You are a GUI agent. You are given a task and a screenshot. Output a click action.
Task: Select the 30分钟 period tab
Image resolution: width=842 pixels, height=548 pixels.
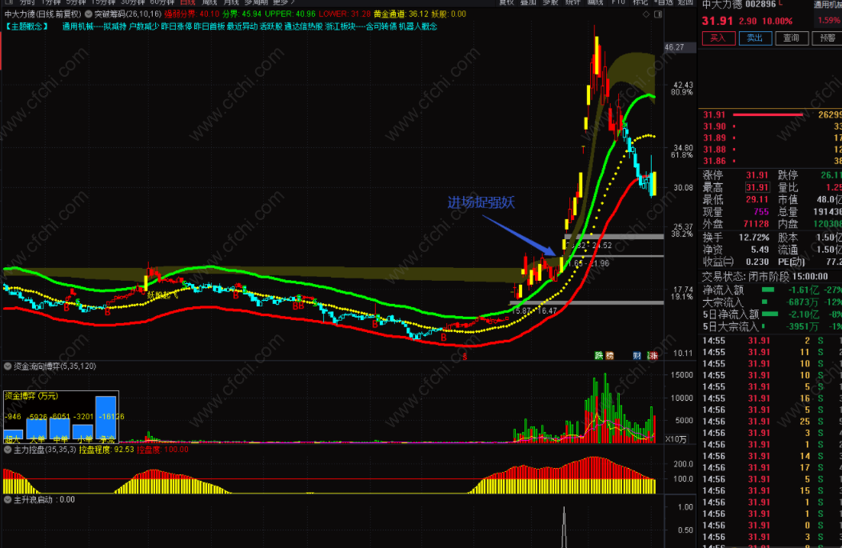(132, 2)
